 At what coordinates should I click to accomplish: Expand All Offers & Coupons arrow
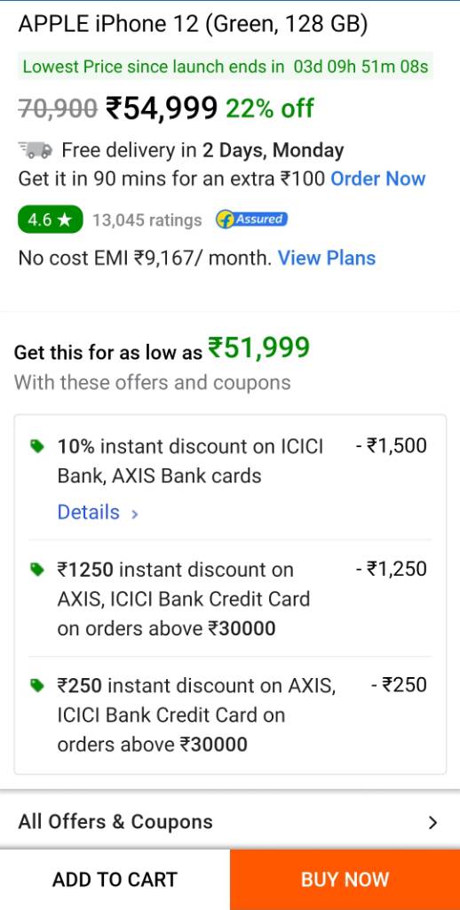coord(432,822)
